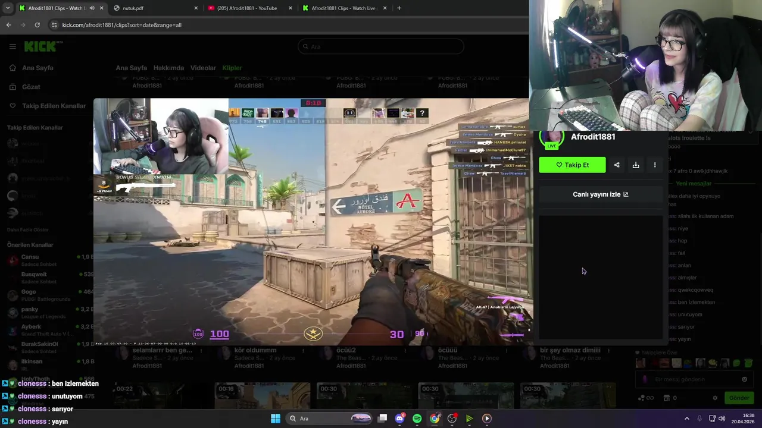Select the address bar URL
Screen dimensions: 762x428
click(122, 25)
